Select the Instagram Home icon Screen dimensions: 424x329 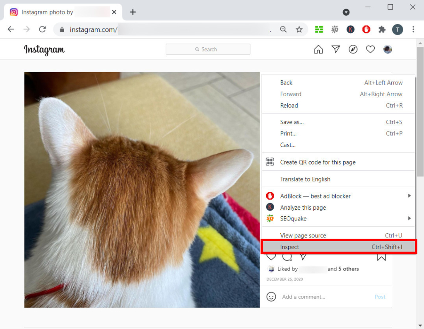pos(318,49)
